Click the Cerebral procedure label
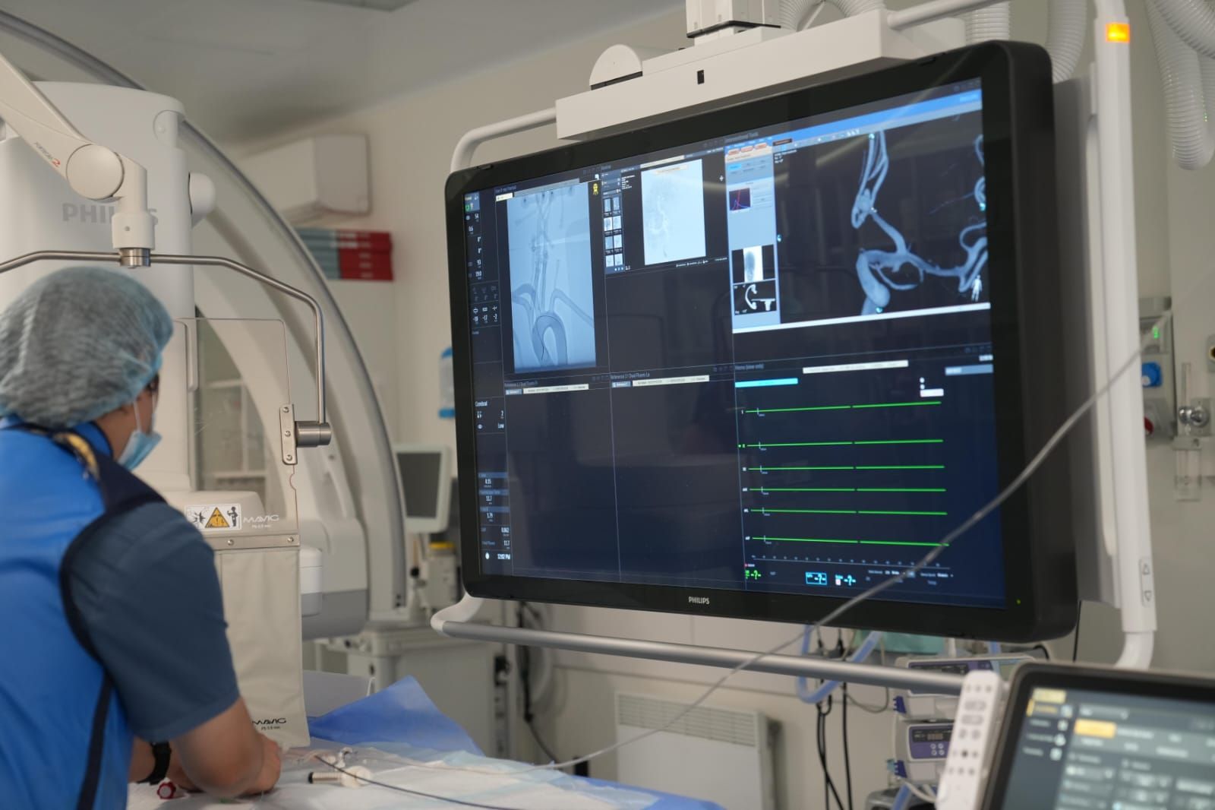Viewport: 1215px width, 810px height. tap(481, 403)
